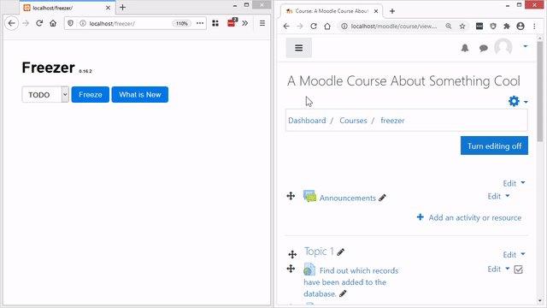The width and height of the screenshot is (547, 308).
Task: Toggle the Moodle side navigation drawer
Action: (299, 48)
